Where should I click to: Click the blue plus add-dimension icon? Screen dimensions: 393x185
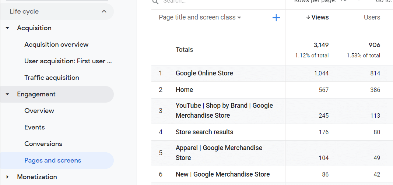tap(276, 18)
